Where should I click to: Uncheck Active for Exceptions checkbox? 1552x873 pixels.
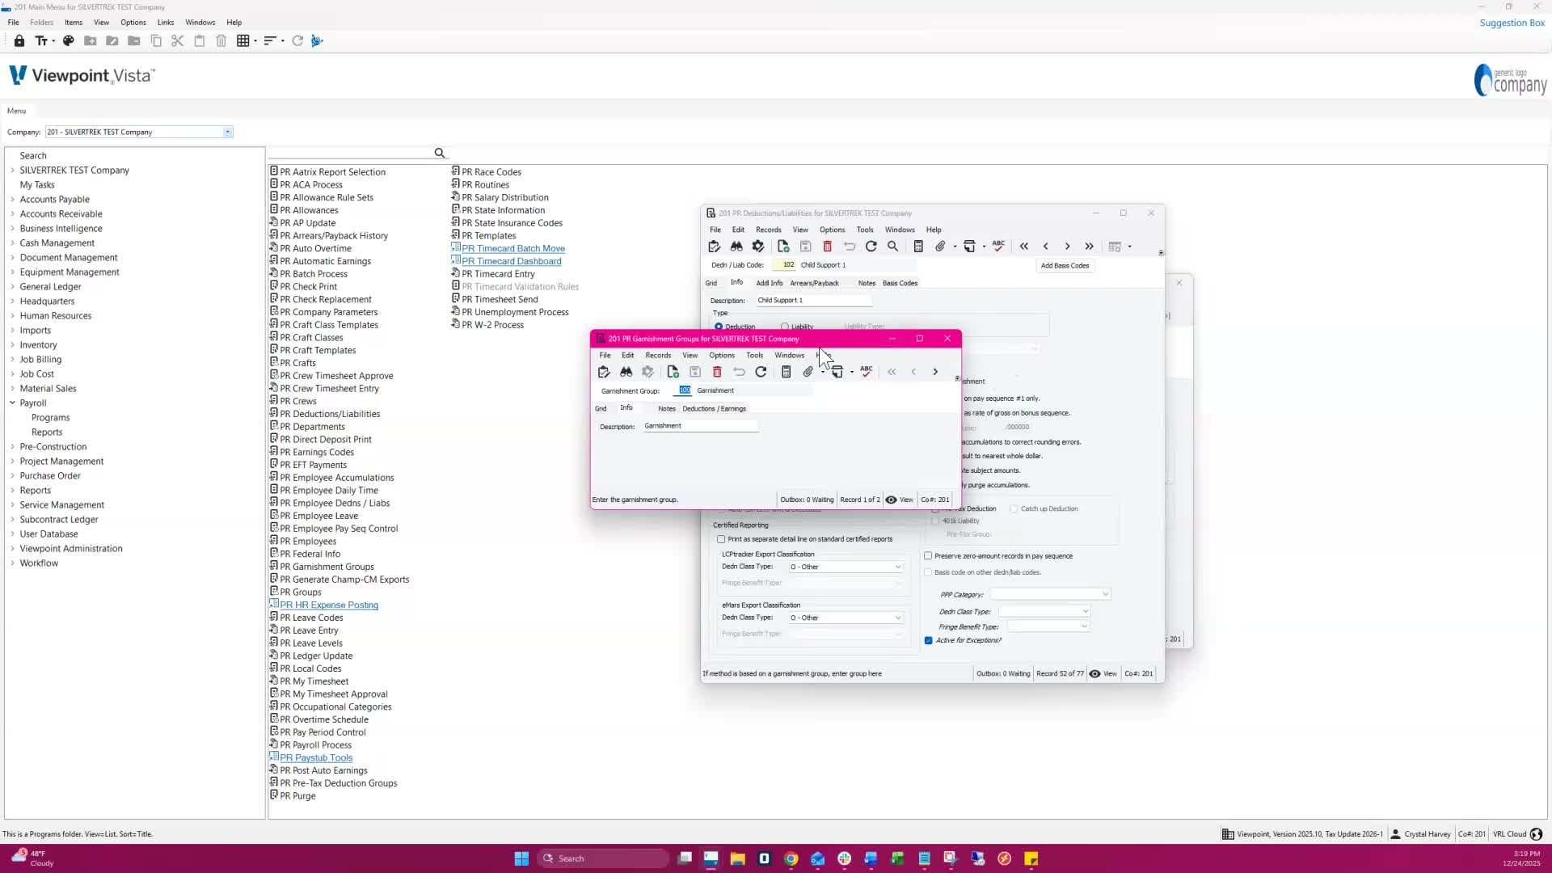[x=928, y=640]
